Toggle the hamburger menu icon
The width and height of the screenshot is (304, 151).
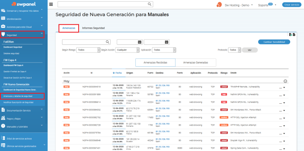[51, 4]
